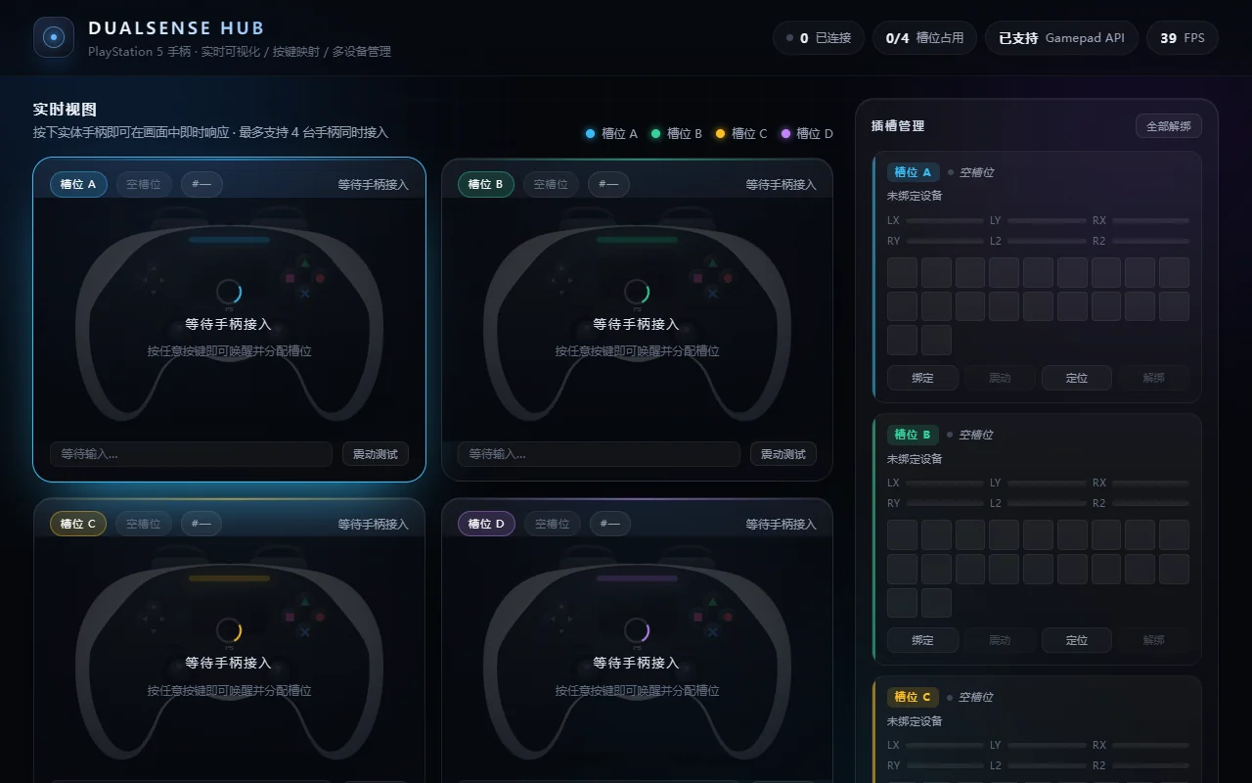
Task: Click the R2 trigger bar for 槽位 B
Action: pos(1151,503)
